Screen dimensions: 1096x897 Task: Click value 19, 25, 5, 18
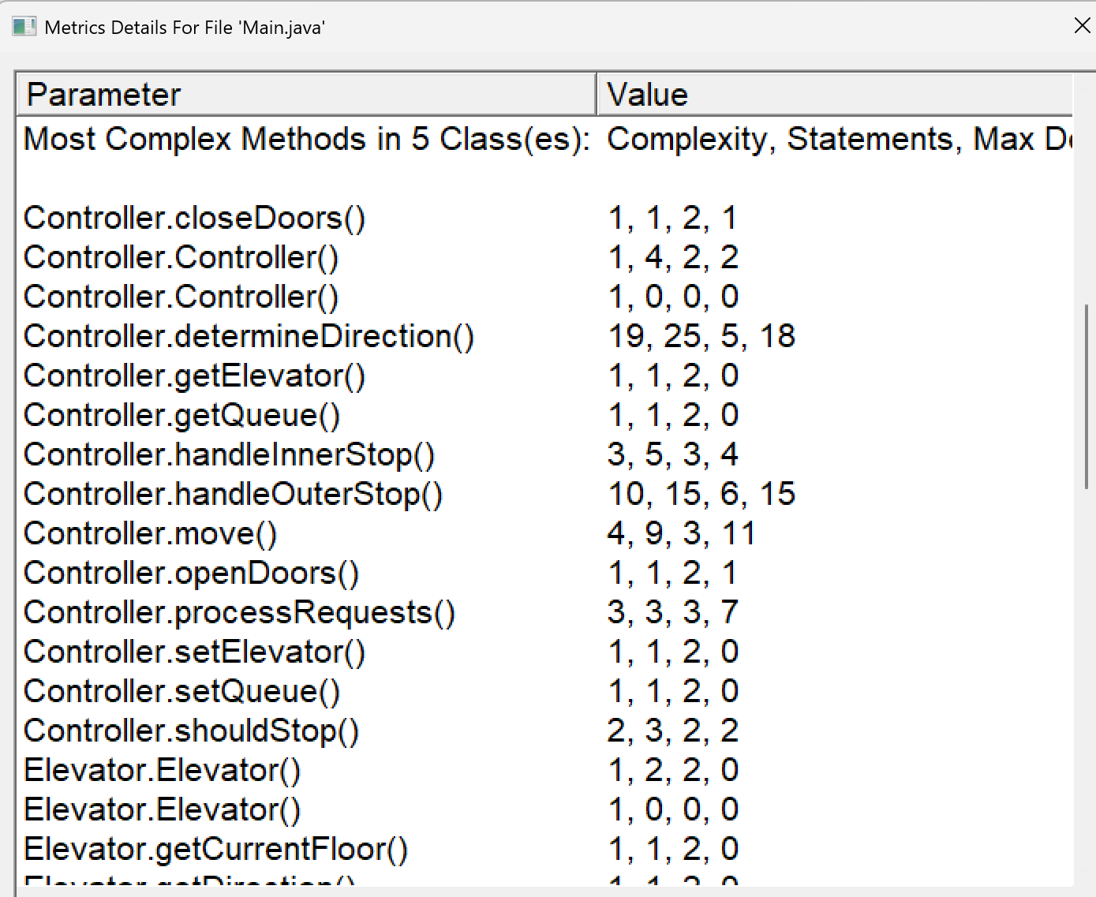coord(701,337)
